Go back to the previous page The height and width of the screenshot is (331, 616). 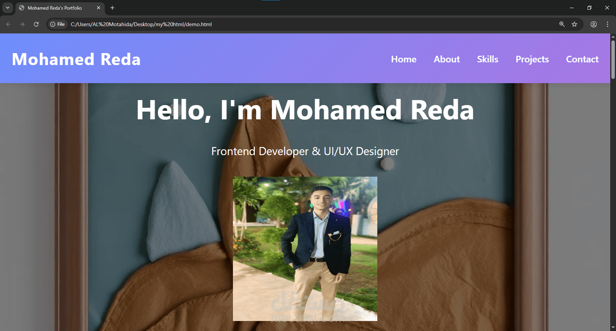(8, 24)
